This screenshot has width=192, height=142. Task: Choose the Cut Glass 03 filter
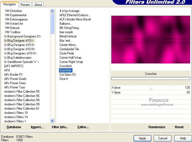click(x=67, y=75)
